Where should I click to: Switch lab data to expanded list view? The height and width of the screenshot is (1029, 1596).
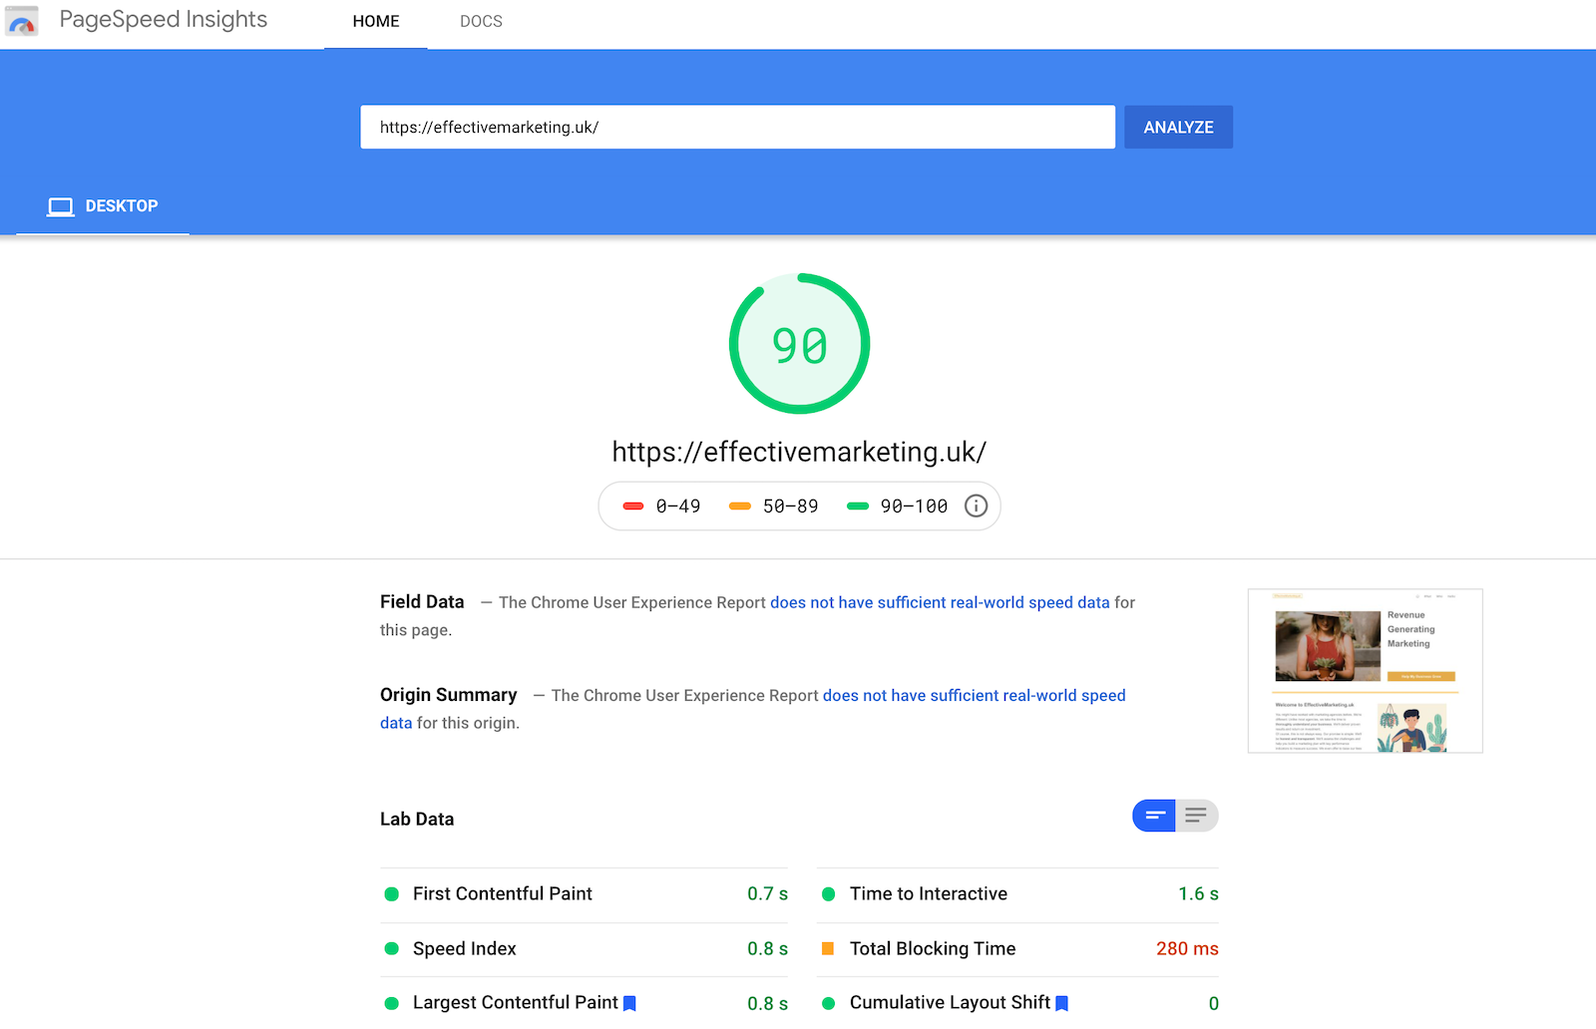[x=1196, y=816]
